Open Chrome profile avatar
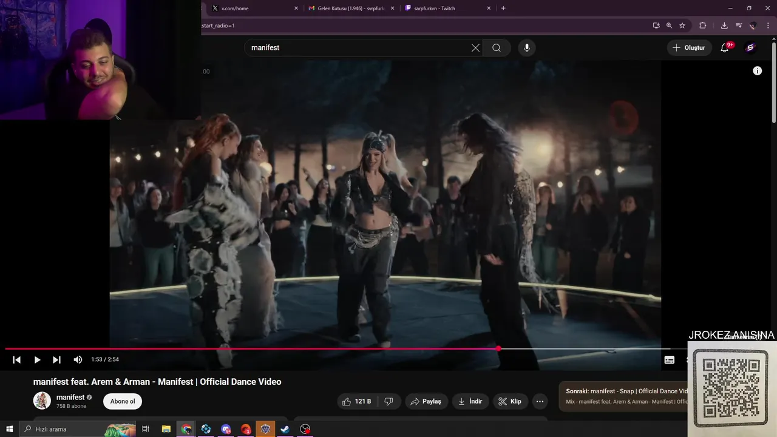The image size is (777, 437). pyautogui.click(x=753, y=25)
